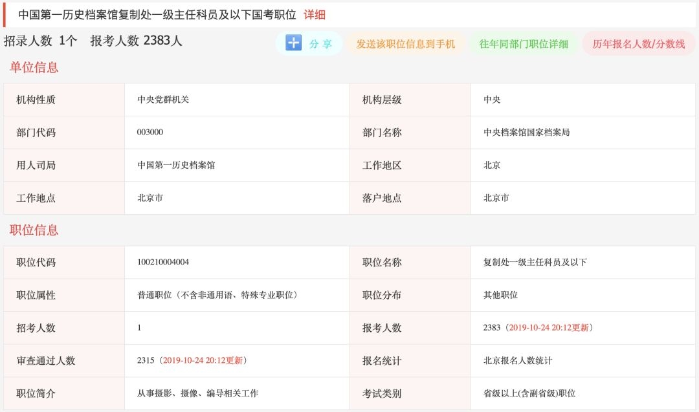699x412 pixels.
Task: Click the page title 中国第一历史档案馆复制处 heading
Action: (x=157, y=14)
